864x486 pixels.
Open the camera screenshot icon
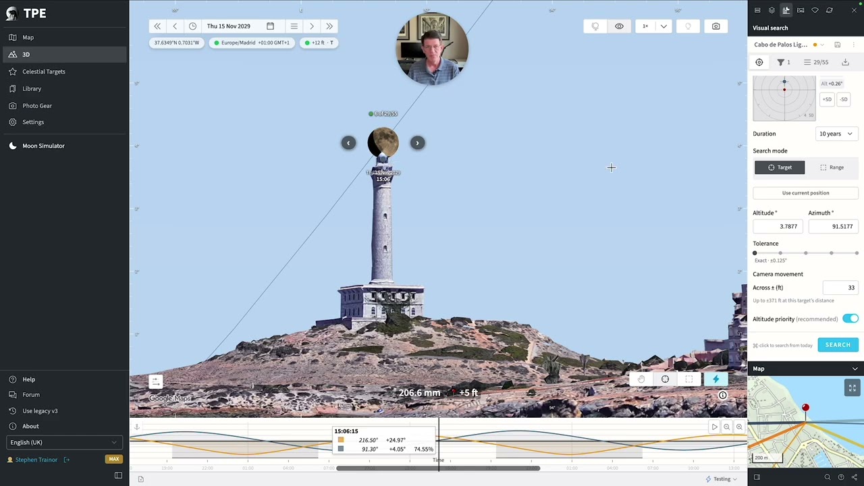coord(715,26)
